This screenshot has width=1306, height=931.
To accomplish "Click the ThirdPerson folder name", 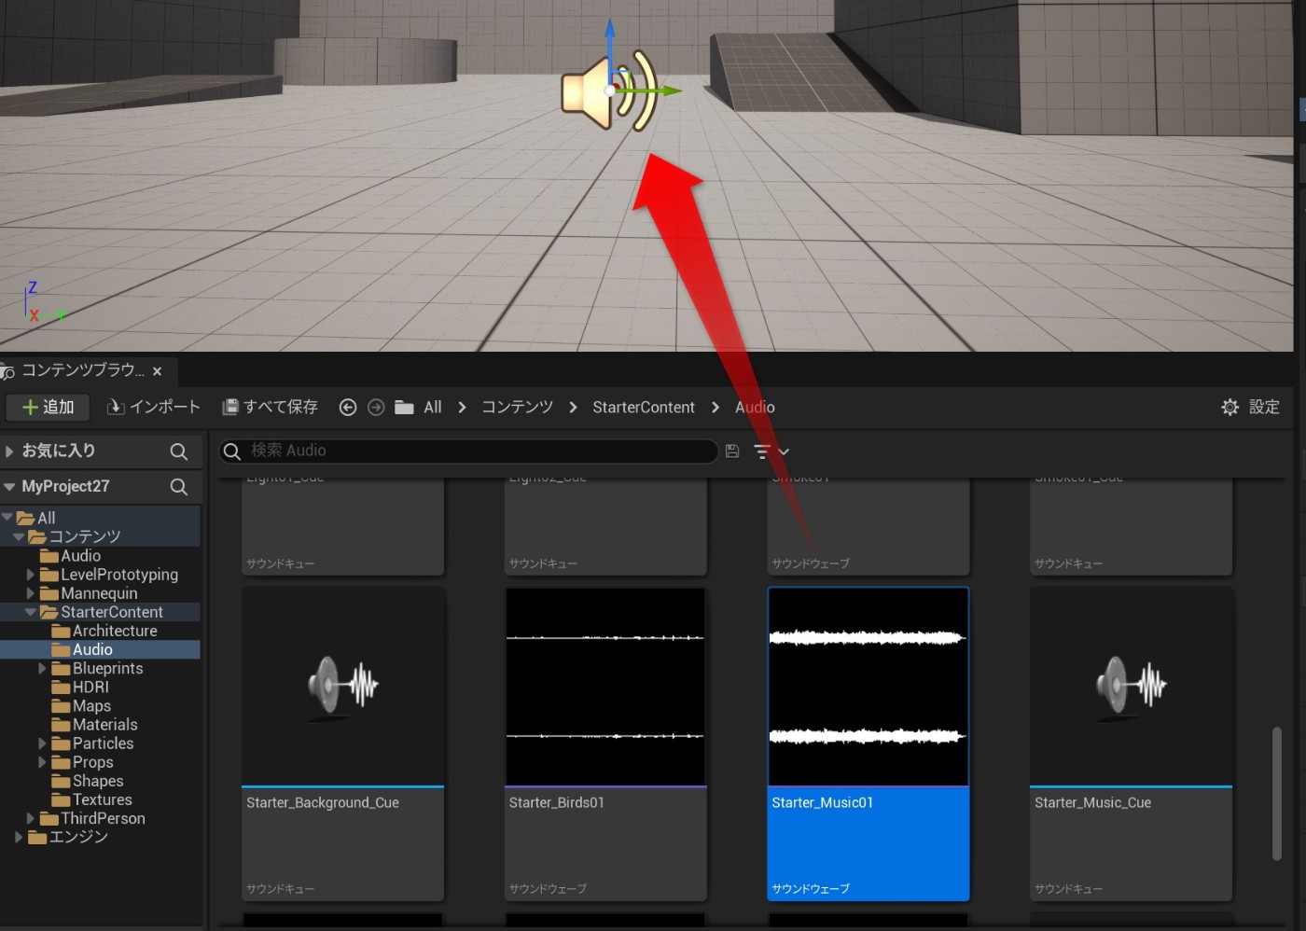I will [x=103, y=818].
